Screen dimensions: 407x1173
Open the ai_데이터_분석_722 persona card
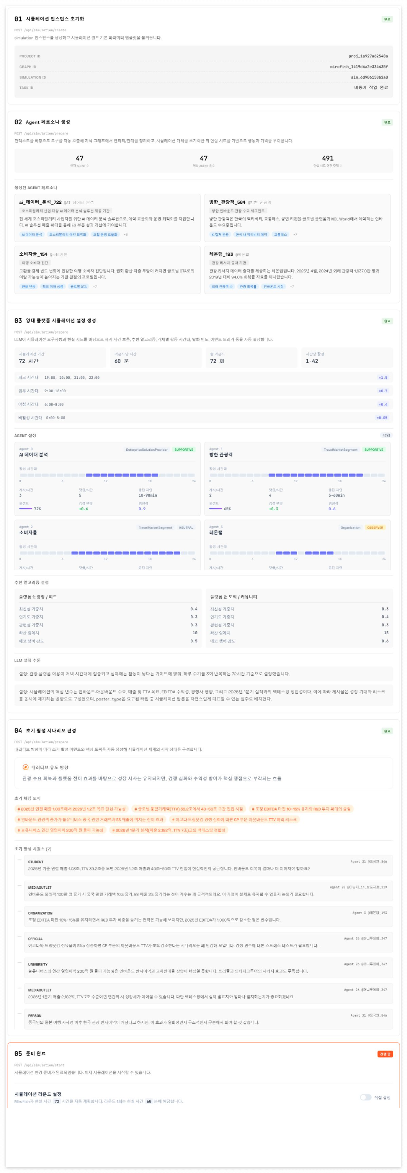[108, 218]
